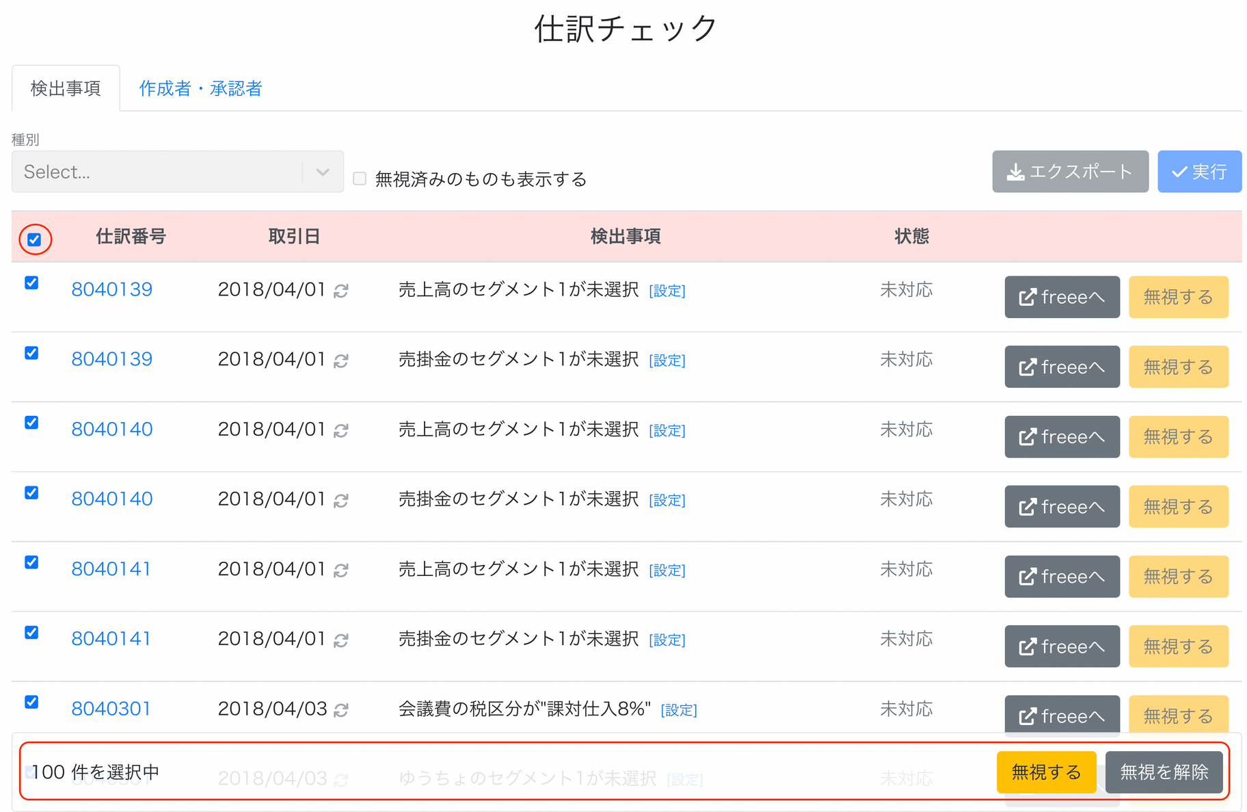Image resolution: width=1247 pixels, height=812 pixels.
Task: Click refresh icon in the second 8040141 row
Action: (x=341, y=640)
